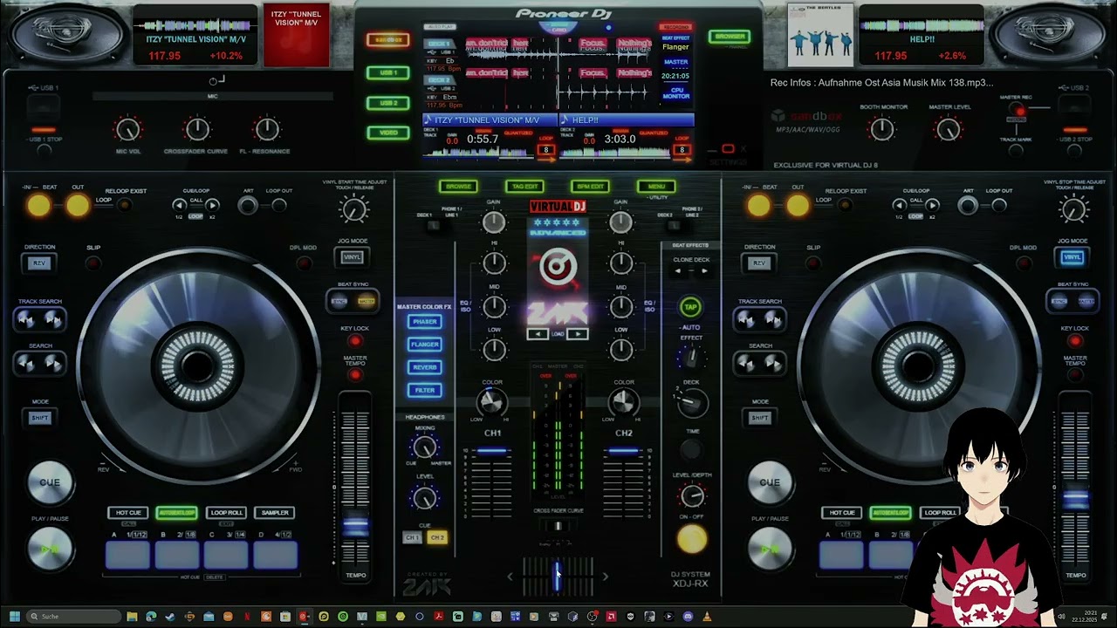
Task: Set loop OUT point on left deck
Action: (78, 206)
